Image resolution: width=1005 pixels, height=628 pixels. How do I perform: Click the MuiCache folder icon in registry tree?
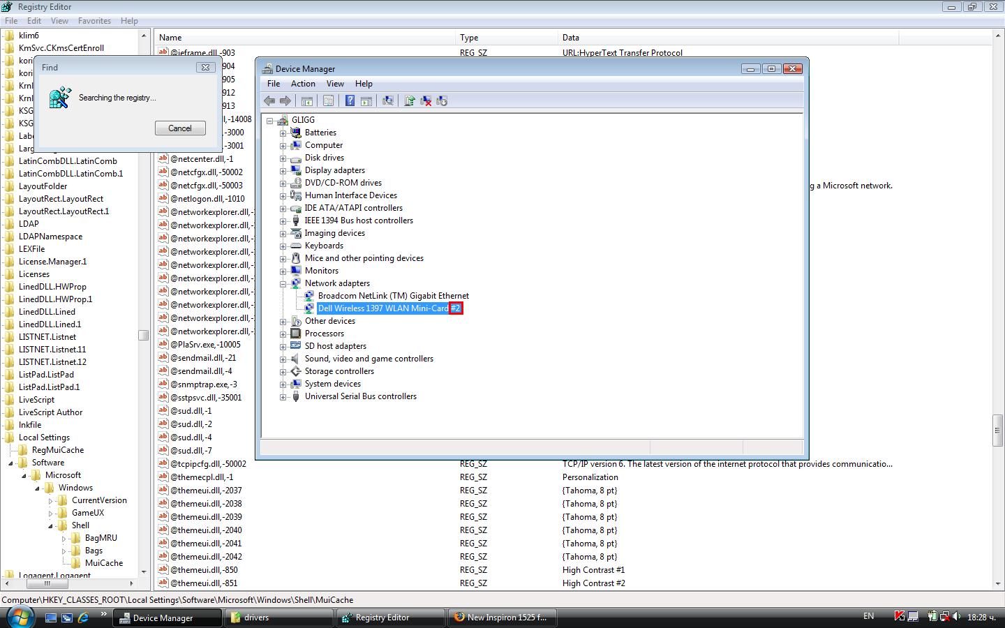pyautogui.click(x=75, y=563)
